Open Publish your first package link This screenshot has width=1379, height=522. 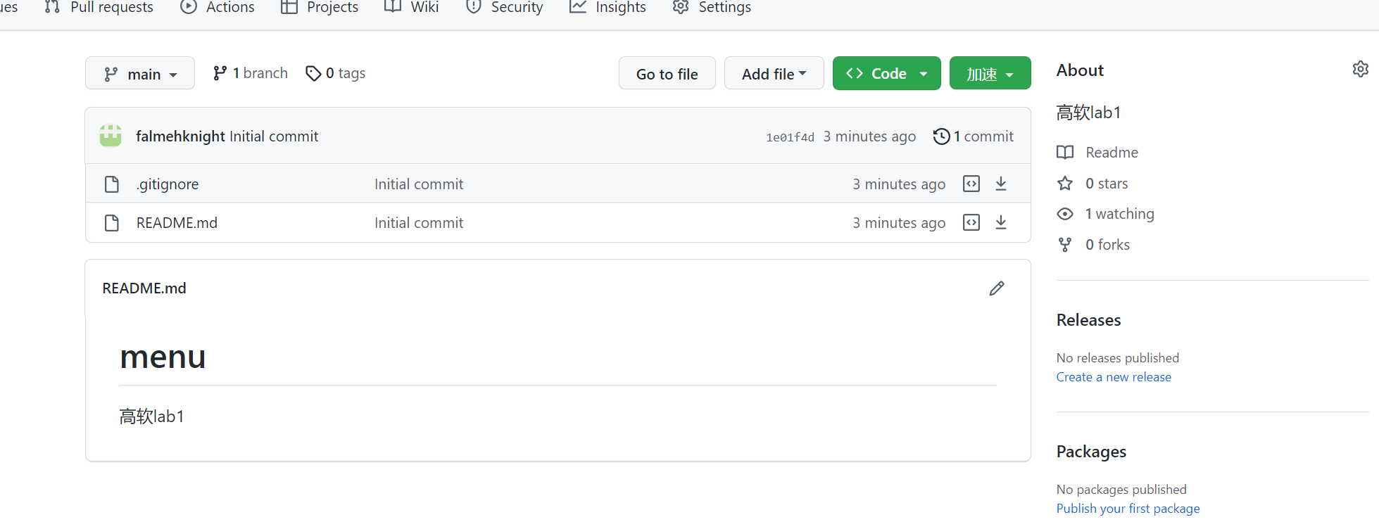coord(1128,509)
